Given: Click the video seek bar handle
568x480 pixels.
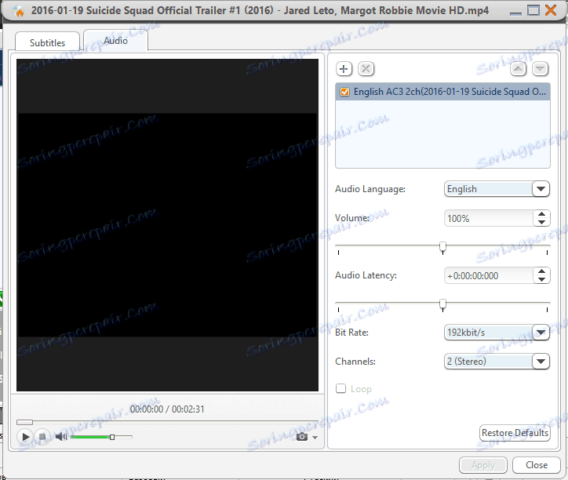Looking at the screenshot, I should tap(24, 423).
